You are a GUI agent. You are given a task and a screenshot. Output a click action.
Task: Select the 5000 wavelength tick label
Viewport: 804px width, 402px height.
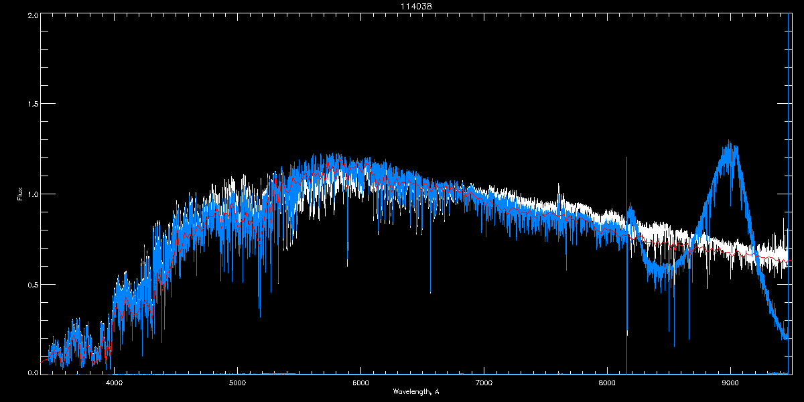click(237, 383)
